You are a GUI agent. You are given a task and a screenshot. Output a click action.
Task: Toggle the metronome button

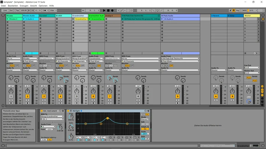click(x=44, y=10)
